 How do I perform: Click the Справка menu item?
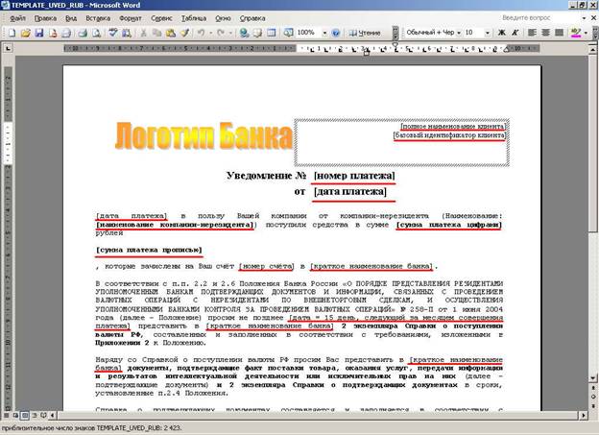pos(252,17)
